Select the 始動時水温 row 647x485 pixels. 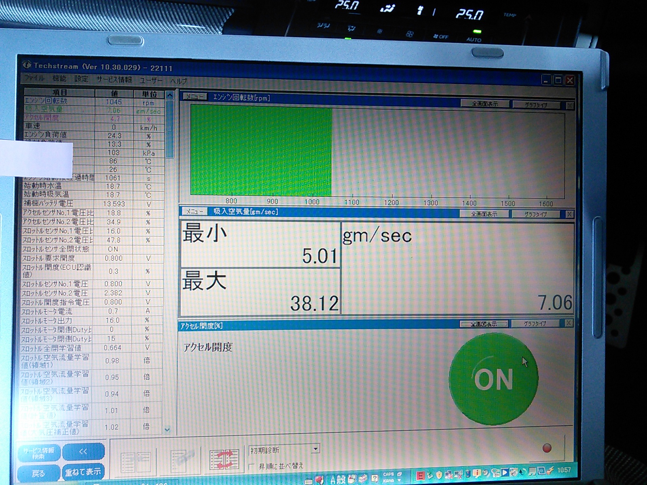click(x=93, y=186)
